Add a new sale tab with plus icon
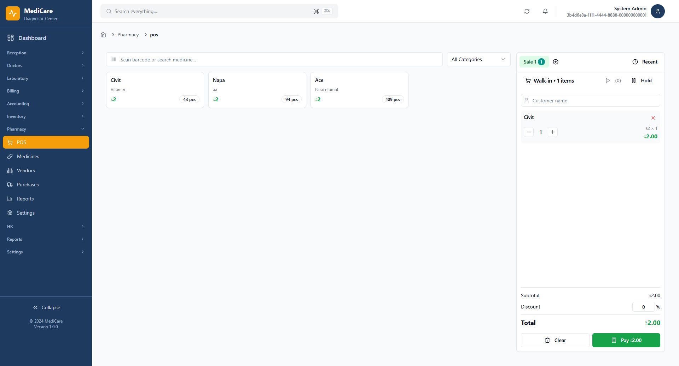 tap(555, 62)
